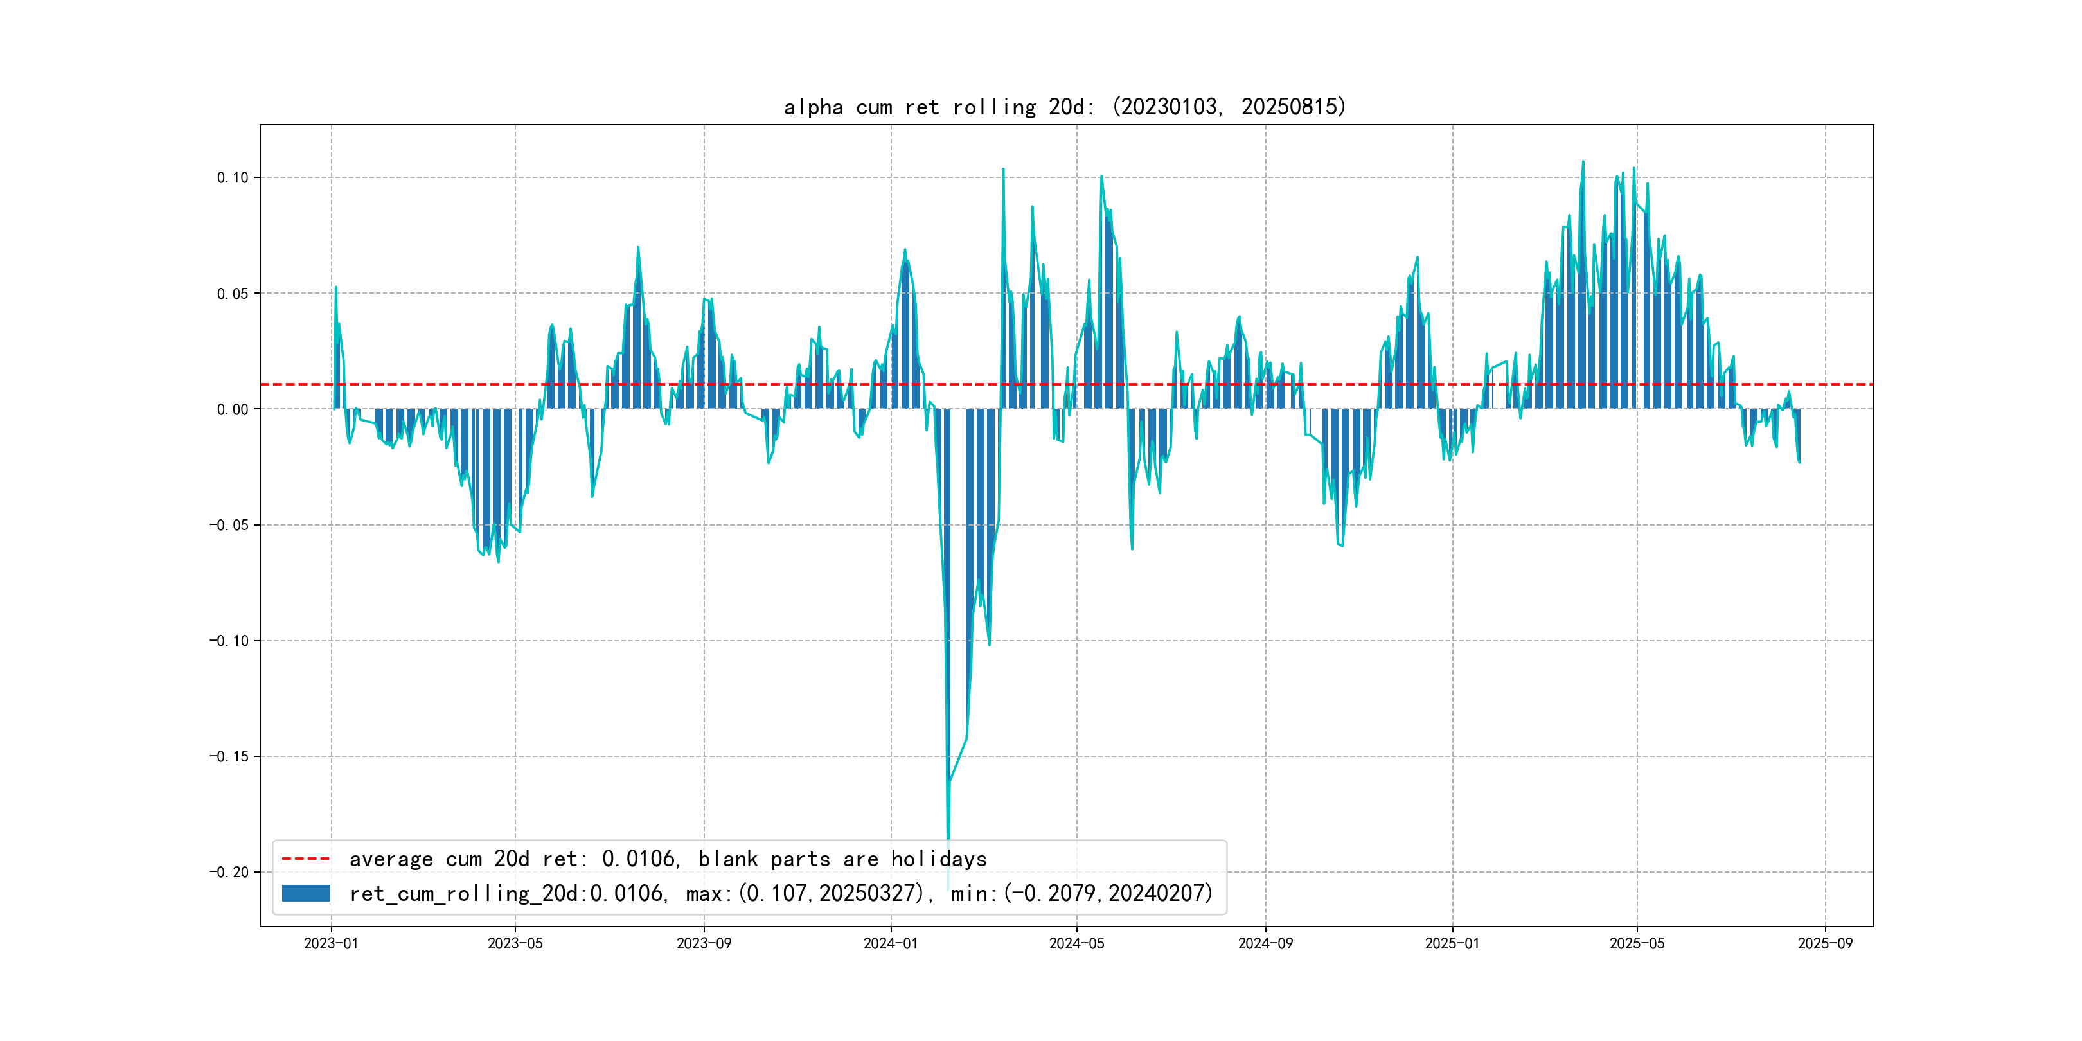
Task: Click the 0.00 y-axis tick label
Action: pyautogui.click(x=233, y=410)
